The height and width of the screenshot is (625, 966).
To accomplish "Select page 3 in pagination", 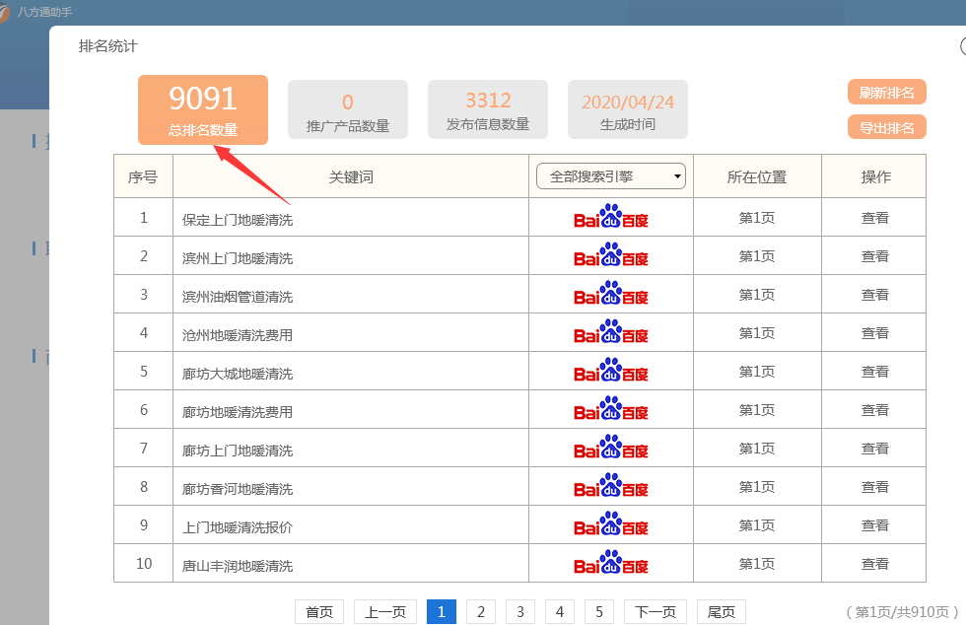I will coord(520,612).
